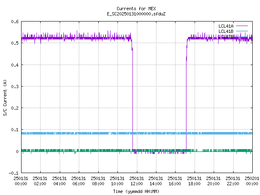The image size is (260, 195).
Task: Click the -0.1 y-axis tick label
Action: 13,173
